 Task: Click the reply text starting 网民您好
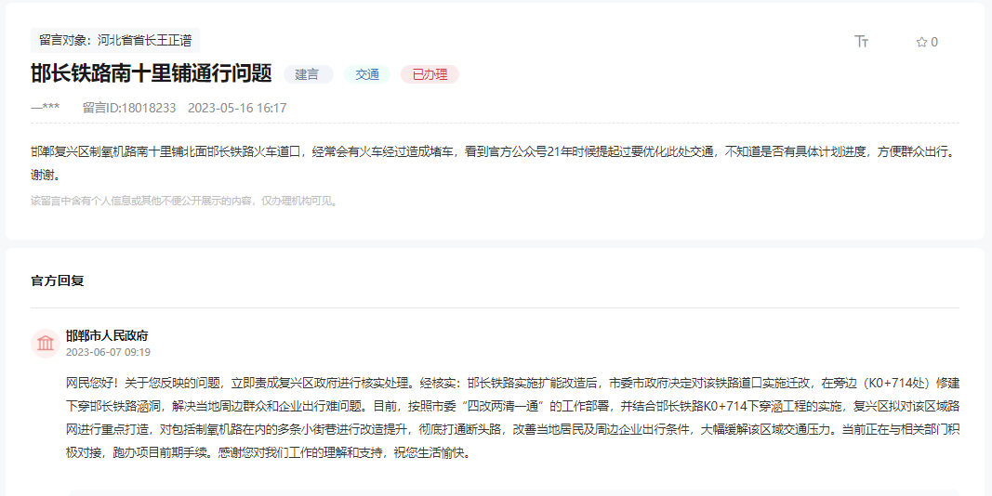click(x=512, y=418)
